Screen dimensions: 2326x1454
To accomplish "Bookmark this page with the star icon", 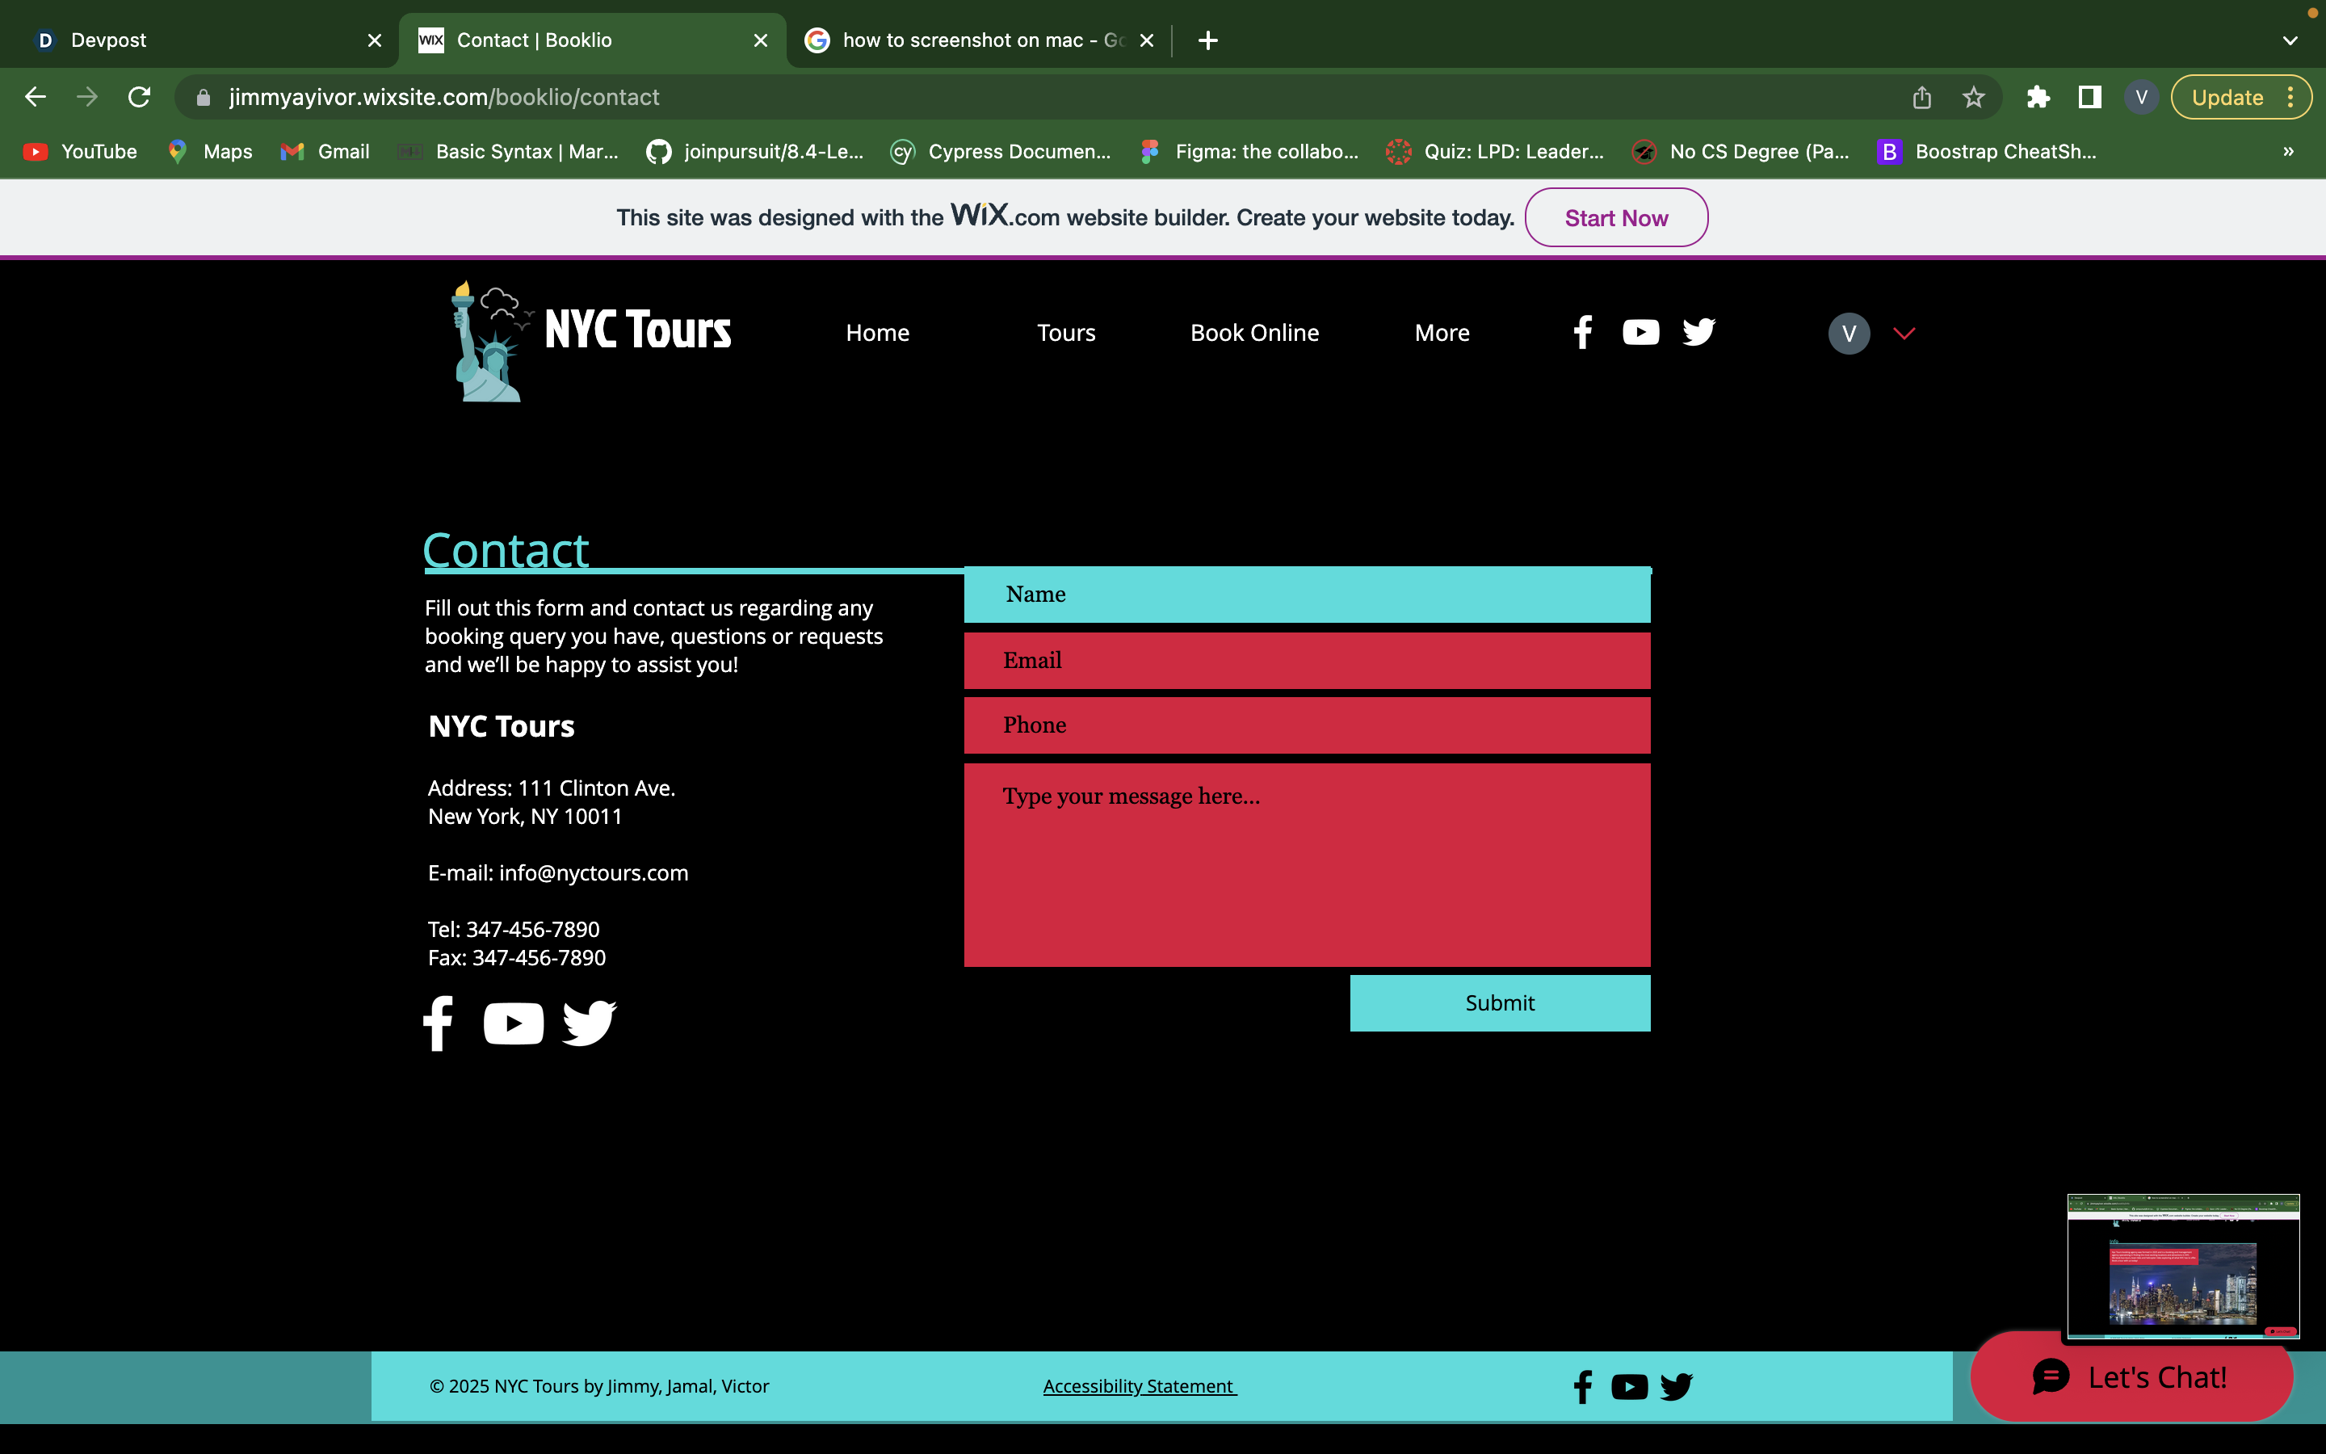I will 1973,97.
